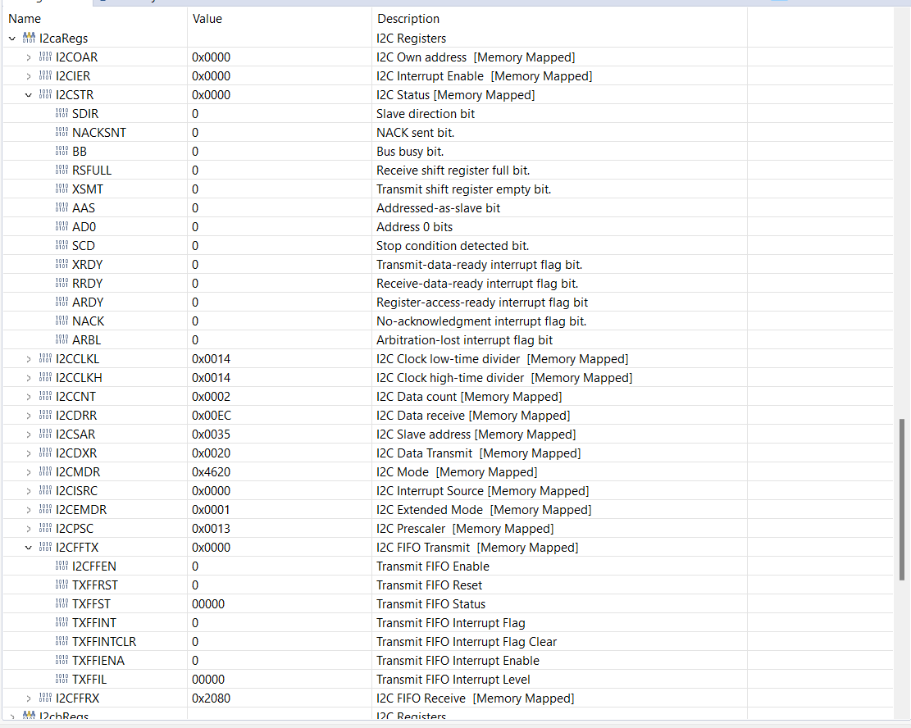The image size is (911, 728).
Task: Click the TXFFST bit field icon
Action: click(61, 603)
